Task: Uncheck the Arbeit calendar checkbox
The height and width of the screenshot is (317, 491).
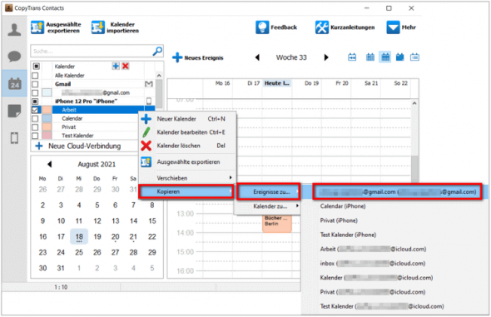Action: pyautogui.click(x=35, y=110)
